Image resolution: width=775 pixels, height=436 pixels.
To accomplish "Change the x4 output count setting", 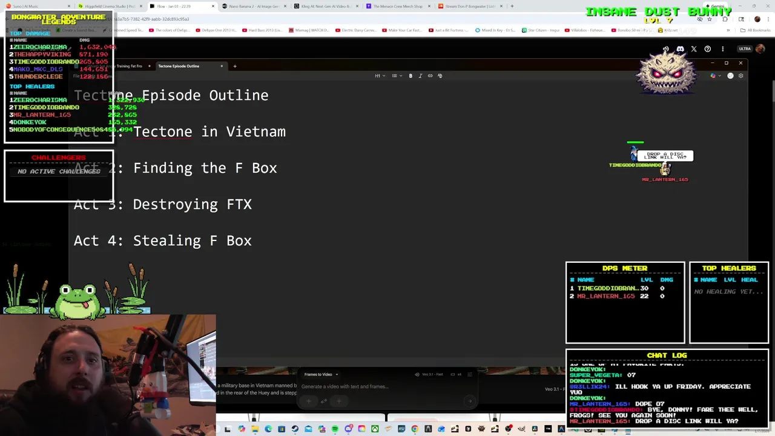I will click(x=457, y=374).
